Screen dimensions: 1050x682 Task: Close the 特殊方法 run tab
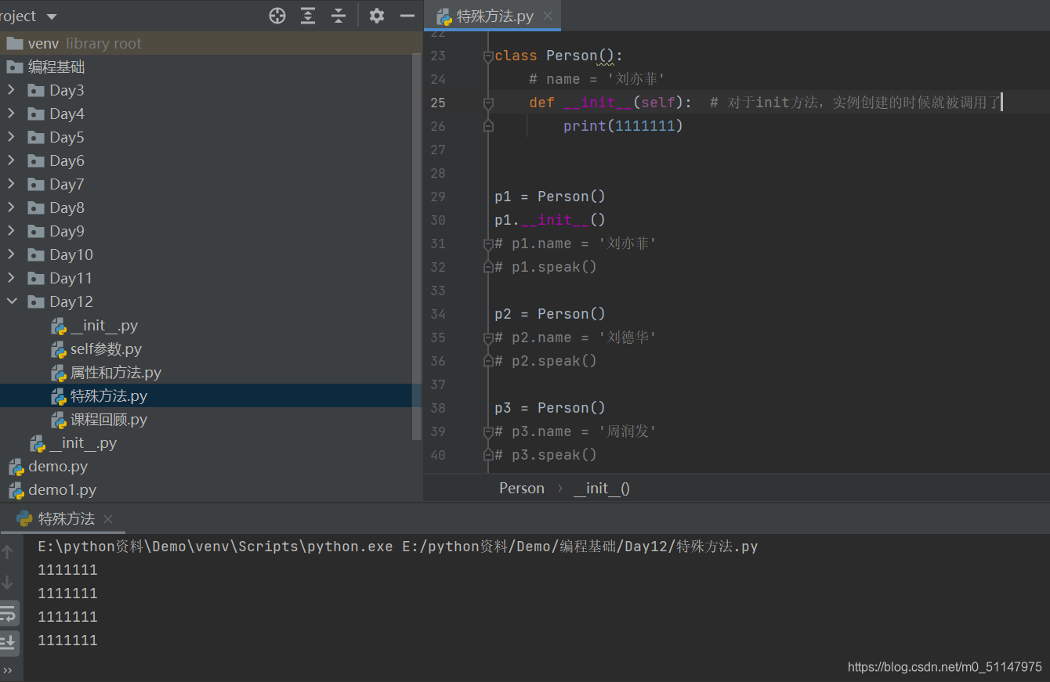click(x=108, y=519)
